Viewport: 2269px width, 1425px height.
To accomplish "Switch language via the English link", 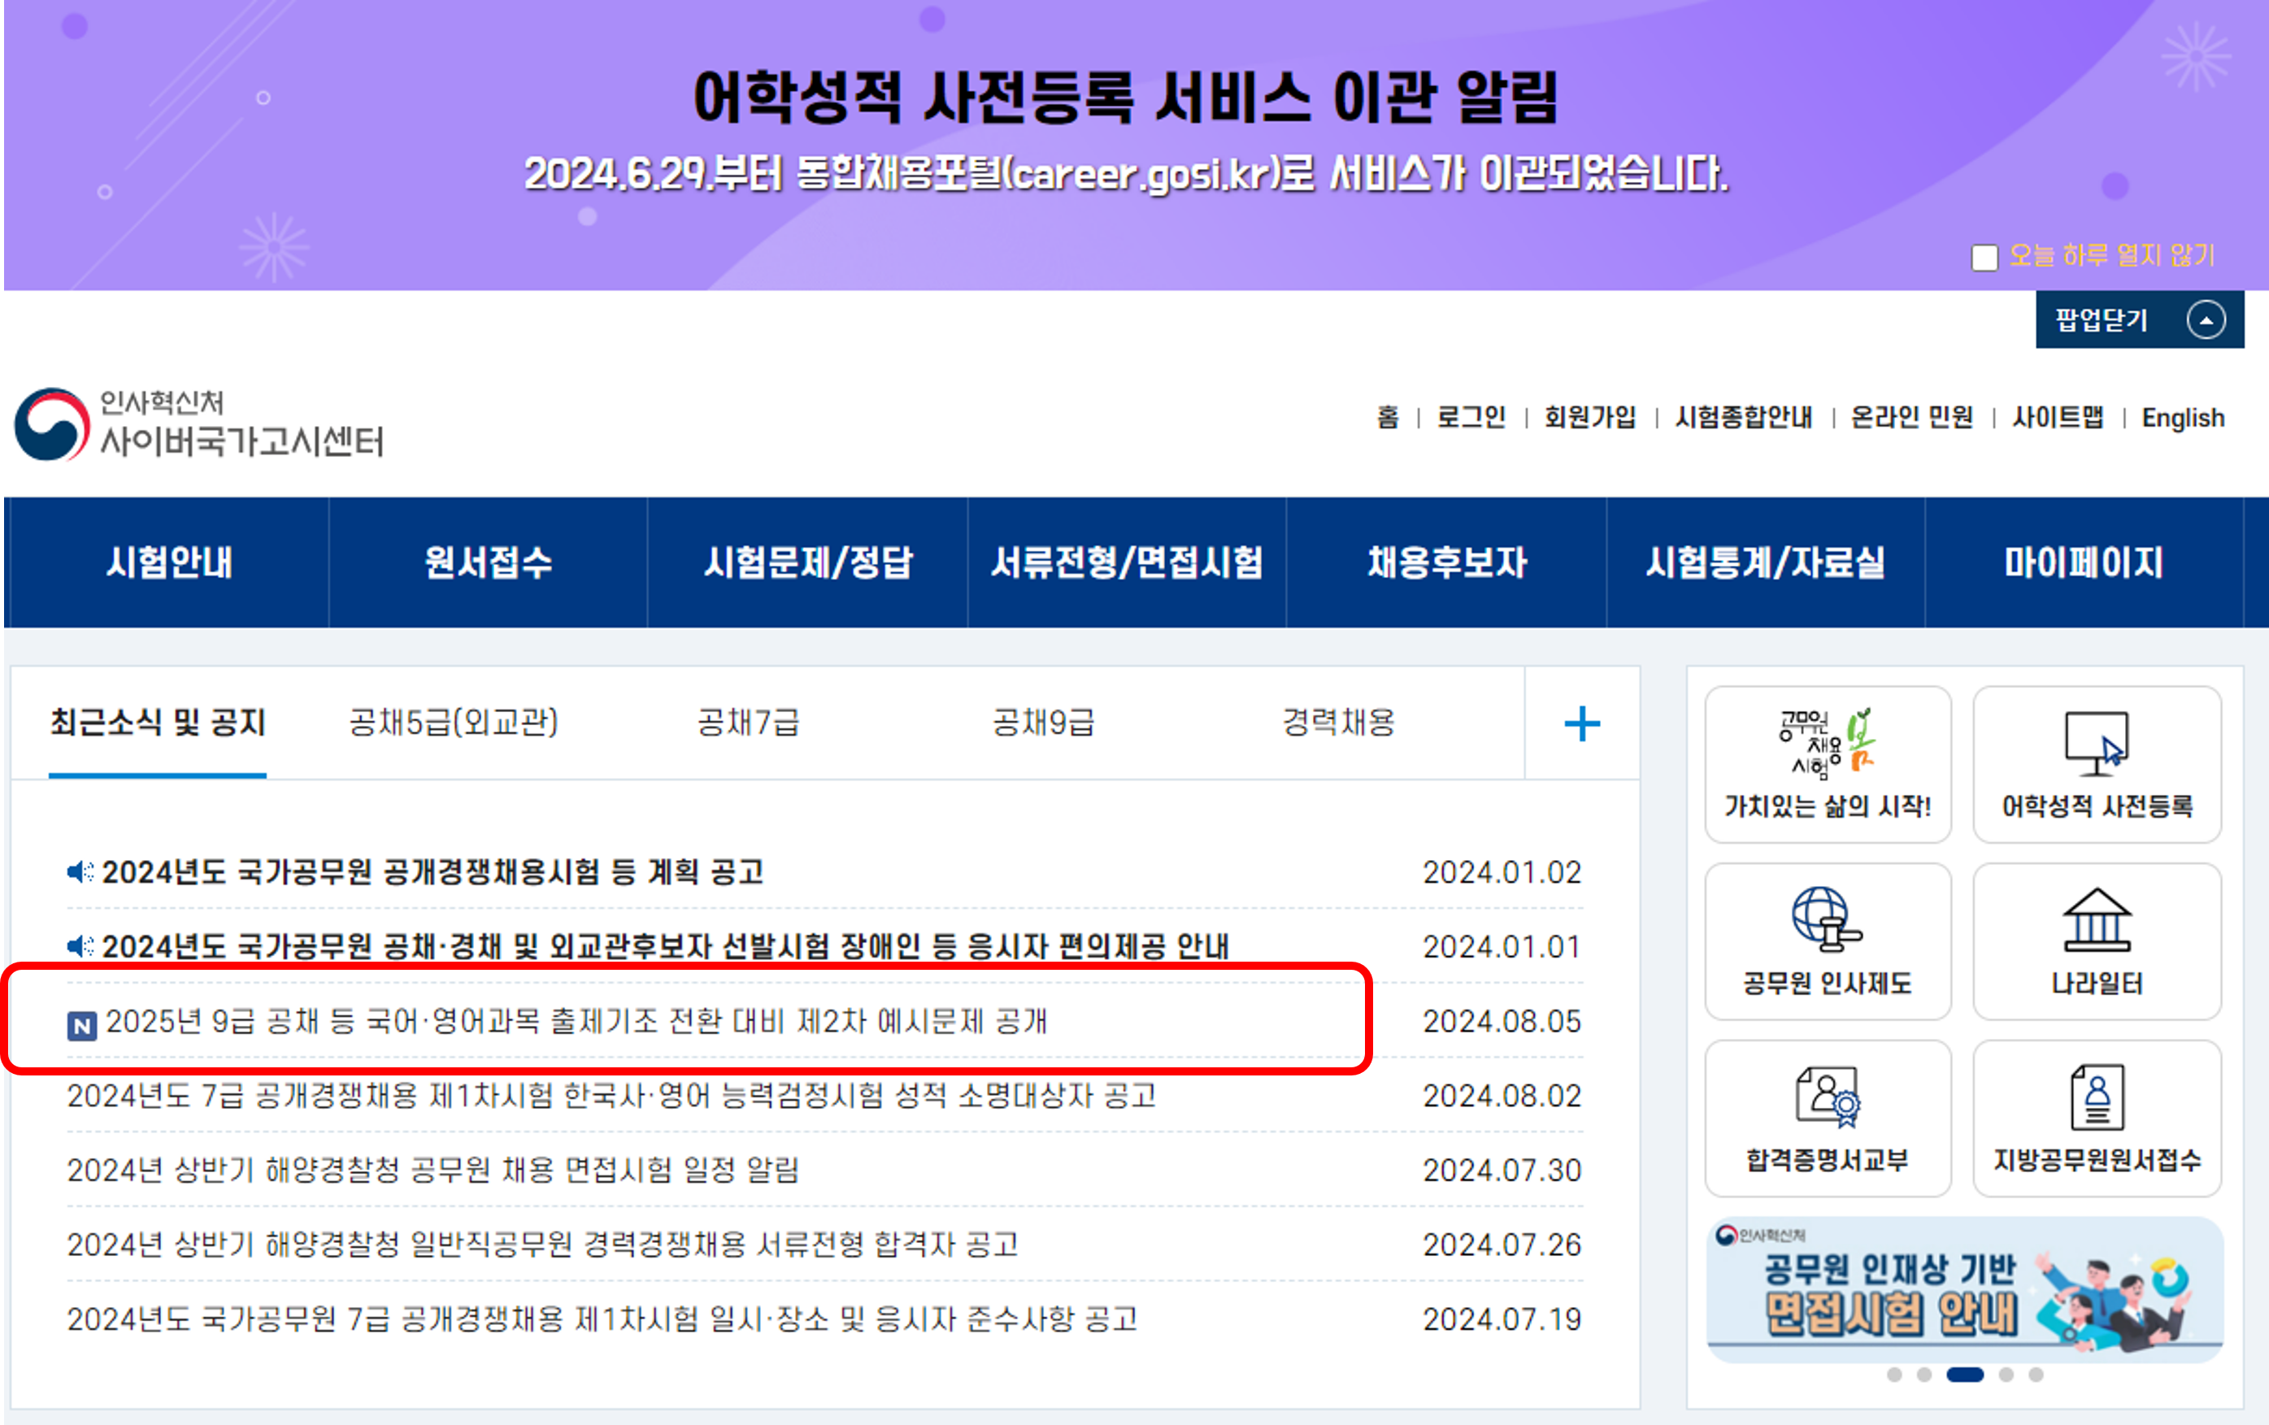I will click(2182, 418).
